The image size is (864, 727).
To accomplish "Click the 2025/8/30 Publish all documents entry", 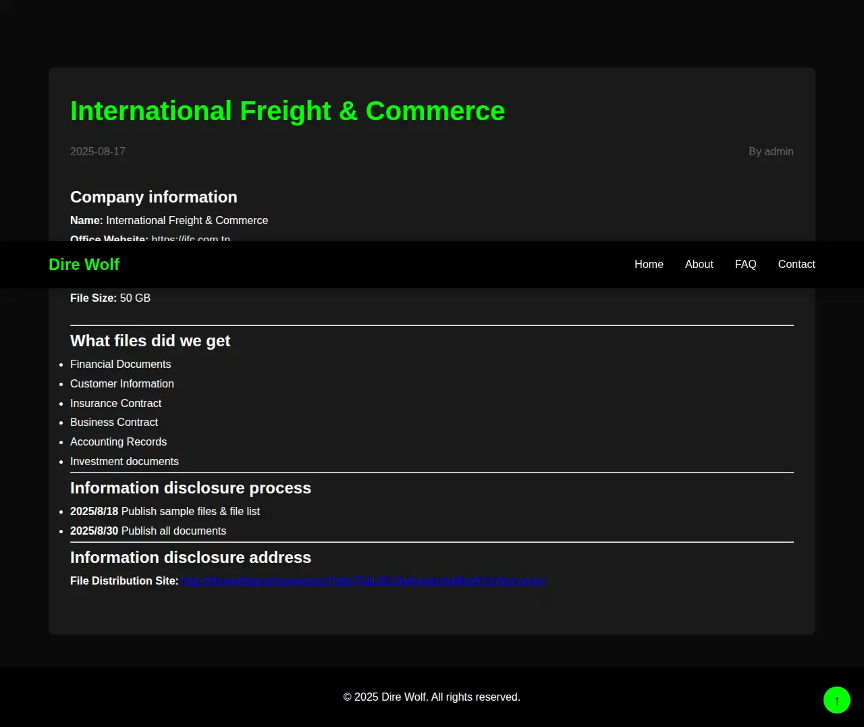I will (x=148, y=531).
